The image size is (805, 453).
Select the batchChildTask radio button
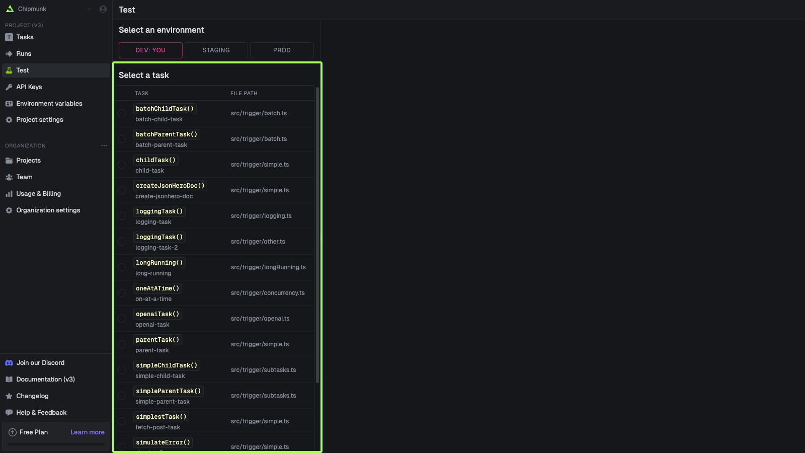122,113
